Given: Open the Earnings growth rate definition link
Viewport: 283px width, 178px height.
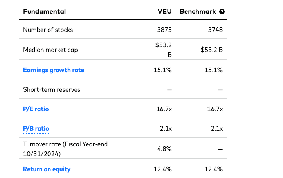Looking at the screenshot, I should click(54, 70).
